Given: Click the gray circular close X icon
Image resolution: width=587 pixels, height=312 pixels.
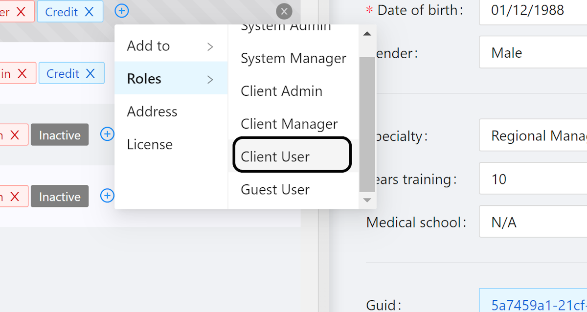Looking at the screenshot, I should (x=284, y=11).
